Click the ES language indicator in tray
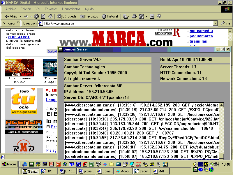Viewport: 233px width, 175px height. 200,164
